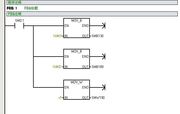Click the ENO arrow after first MOV_B
This screenshot has width=180, height=114.
[104, 26]
